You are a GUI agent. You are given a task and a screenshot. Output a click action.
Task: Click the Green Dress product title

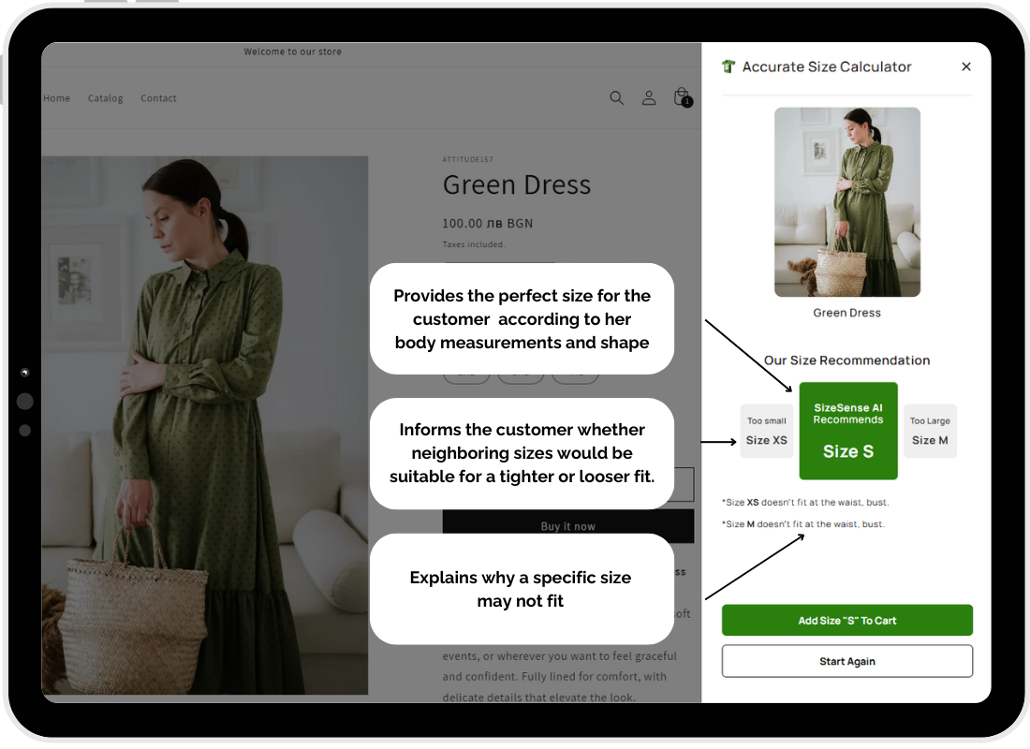517,185
